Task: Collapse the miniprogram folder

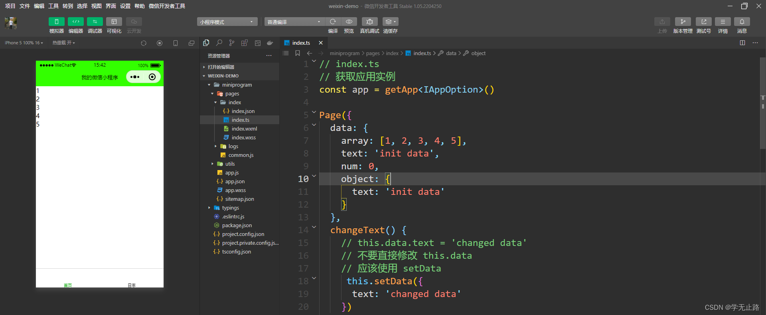Action: 209,85
